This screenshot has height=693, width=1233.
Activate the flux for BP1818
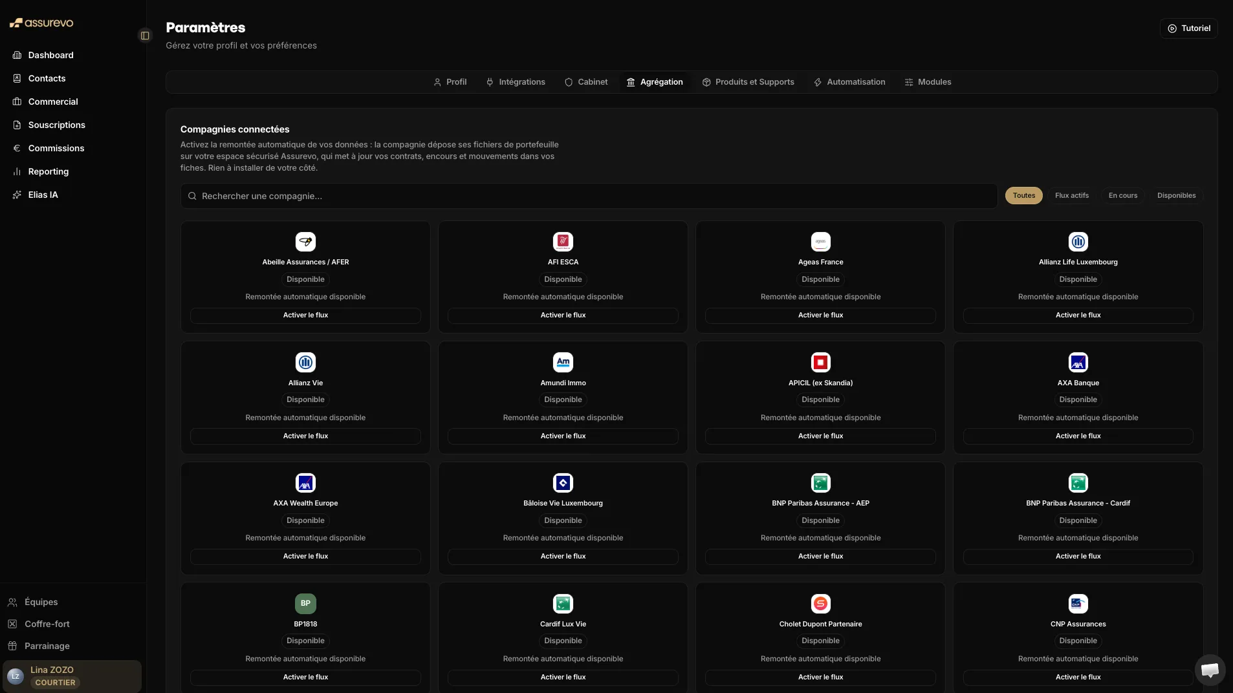(305, 677)
